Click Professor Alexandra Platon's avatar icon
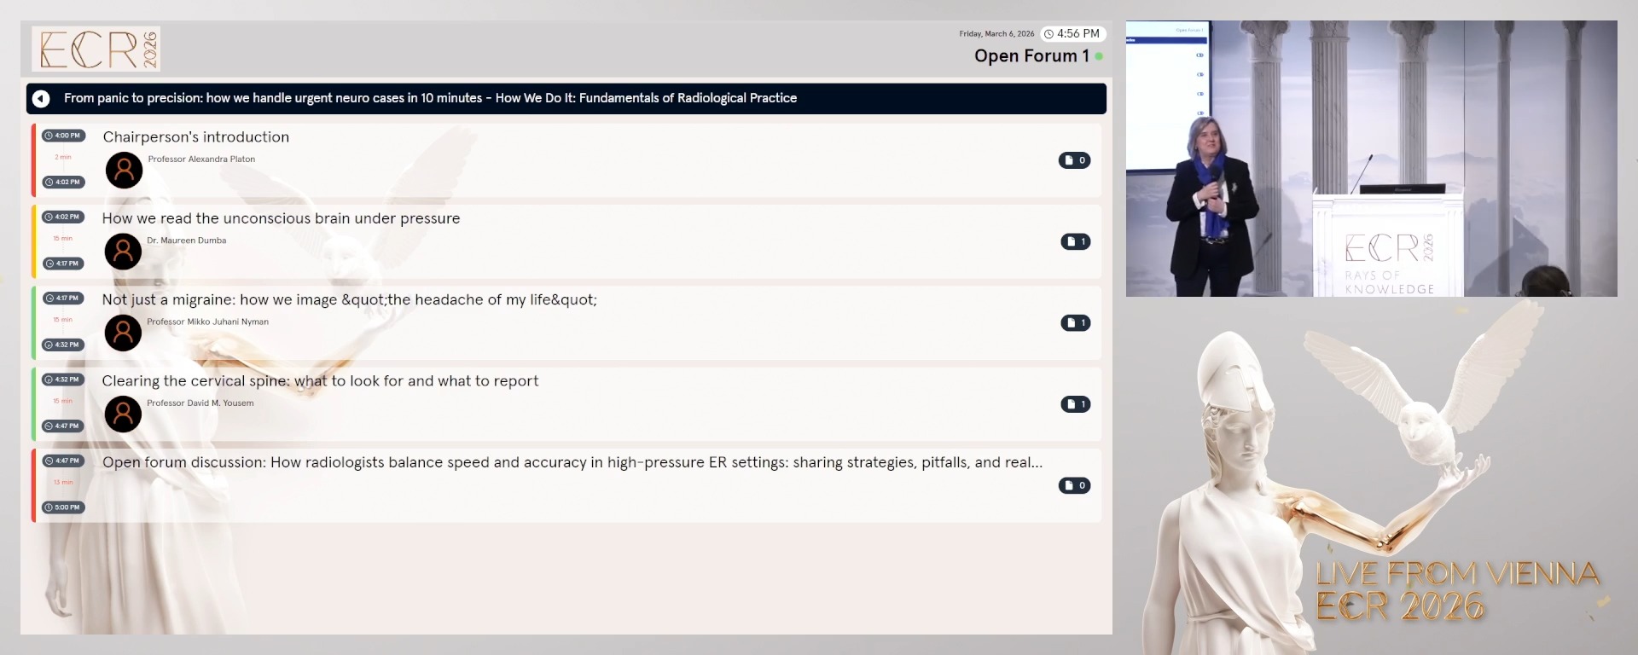Image resolution: width=1638 pixels, height=655 pixels. coord(124,171)
